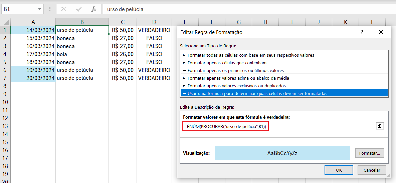The image size is (396, 183).
Task: Select row 8 header
Action: click(5, 86)
